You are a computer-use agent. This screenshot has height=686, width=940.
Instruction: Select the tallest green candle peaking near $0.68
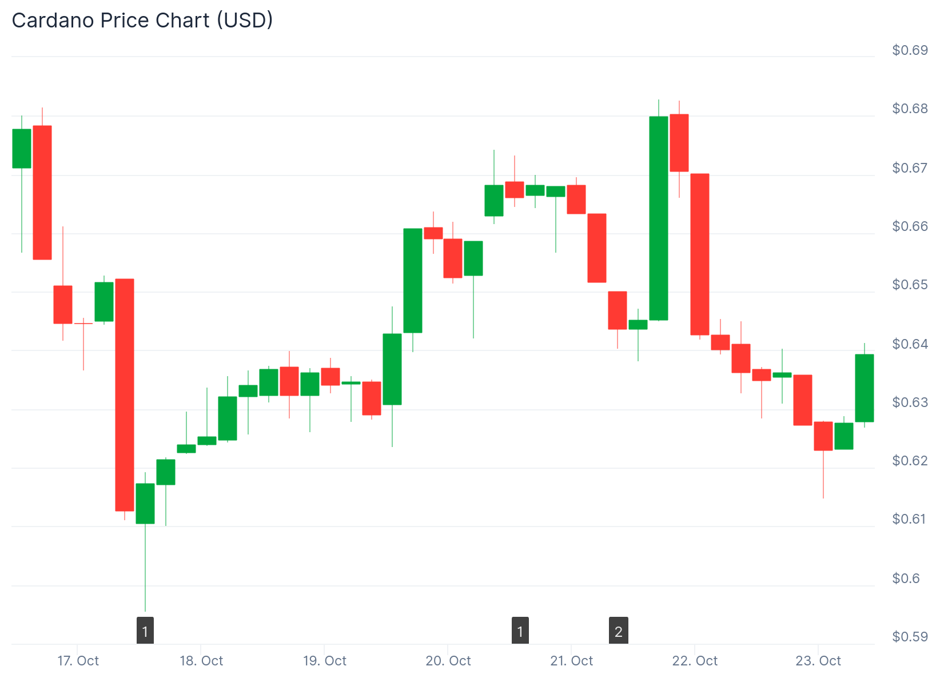coord(659,218)
